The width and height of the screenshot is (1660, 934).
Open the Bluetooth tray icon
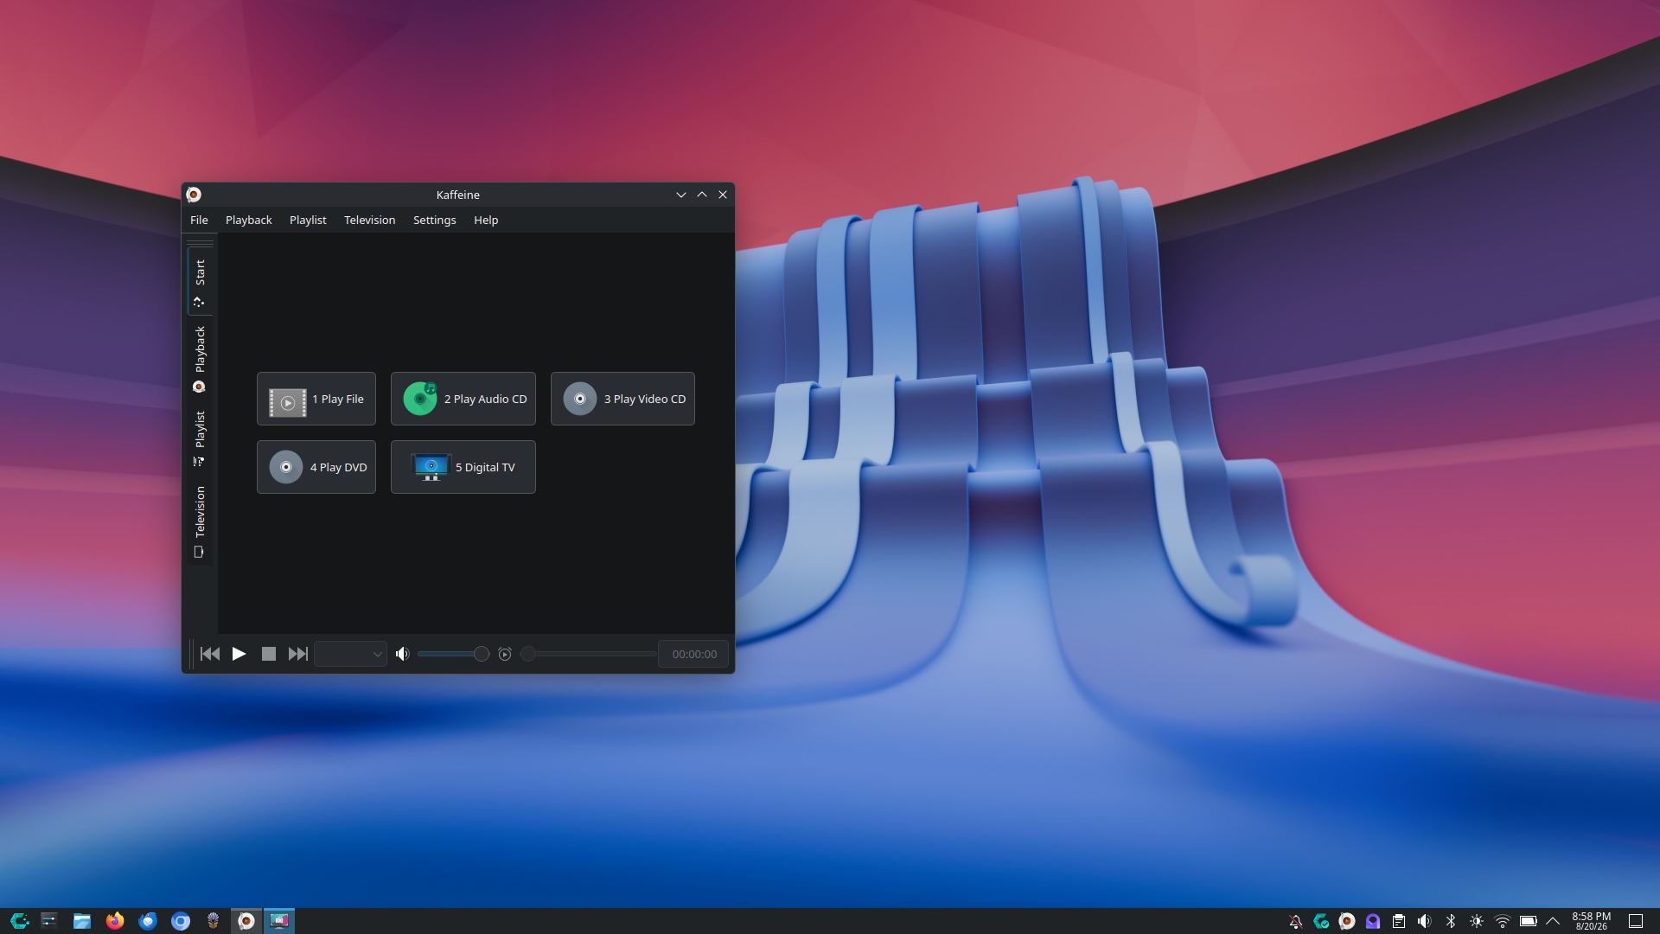point(1451,921)
